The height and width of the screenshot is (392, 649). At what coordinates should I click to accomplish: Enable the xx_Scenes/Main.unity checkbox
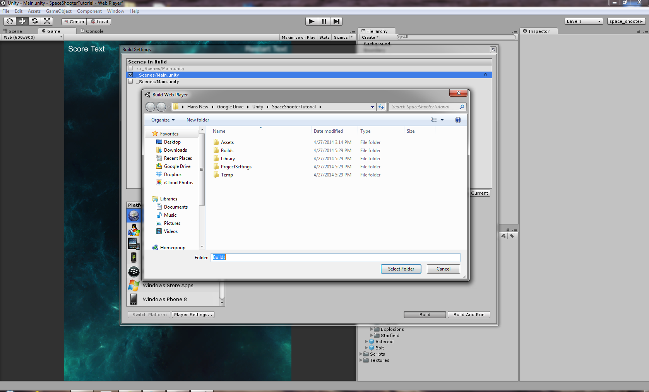pos(130,68)
